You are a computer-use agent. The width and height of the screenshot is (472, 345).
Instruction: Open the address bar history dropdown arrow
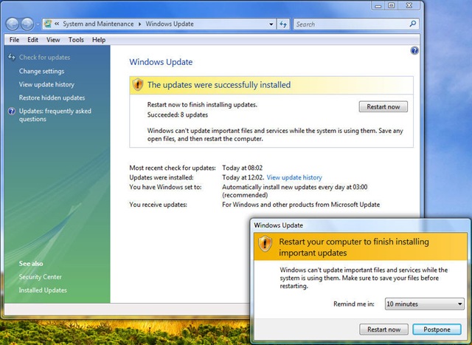pos(271,24)
